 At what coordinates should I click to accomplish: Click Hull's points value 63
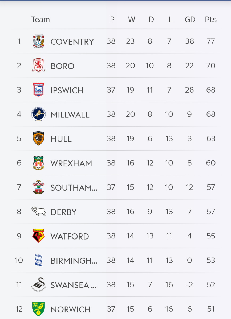click(x=211, y=139)
